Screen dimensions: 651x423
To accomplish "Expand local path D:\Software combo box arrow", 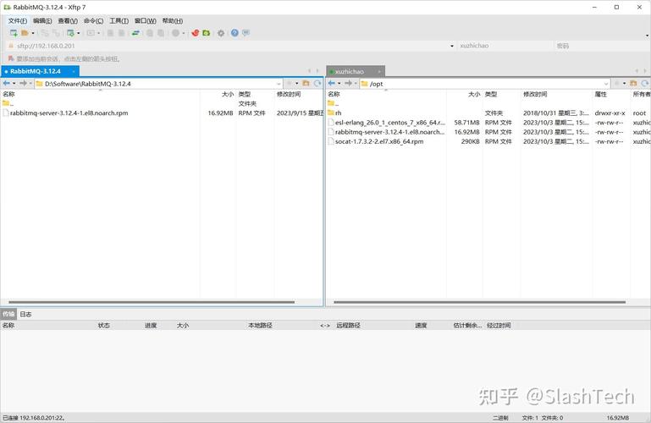I will [279, 84].
